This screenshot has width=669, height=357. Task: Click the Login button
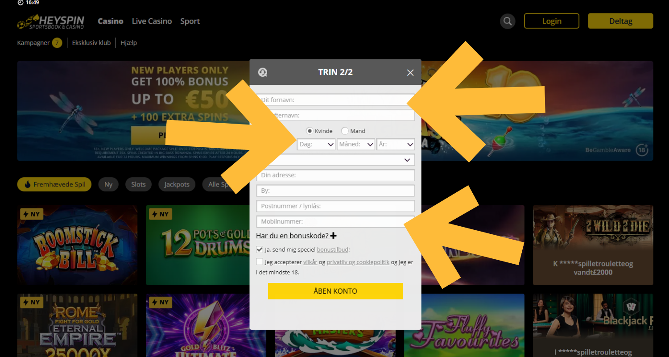(552, 21)
